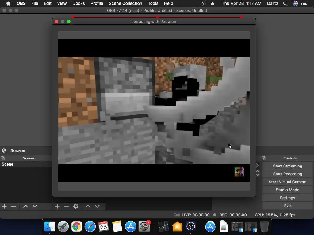Screen dimensions: 314x235
Task: Remove selected source with minus icon
Action: (x=67, y=206)
